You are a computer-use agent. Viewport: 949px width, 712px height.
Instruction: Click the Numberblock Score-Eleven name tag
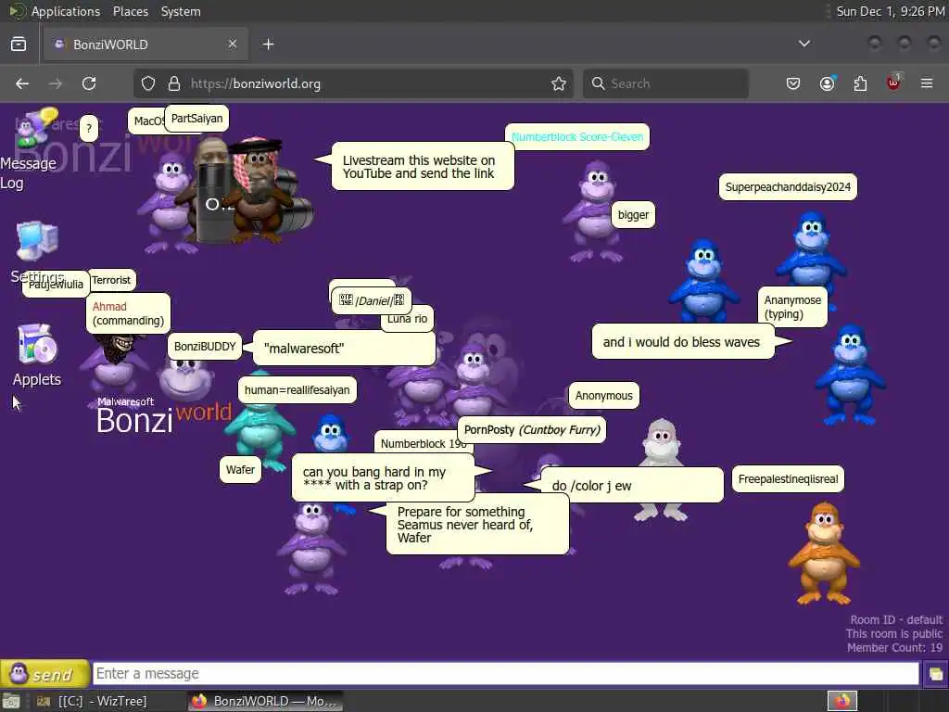click(577, 137)
